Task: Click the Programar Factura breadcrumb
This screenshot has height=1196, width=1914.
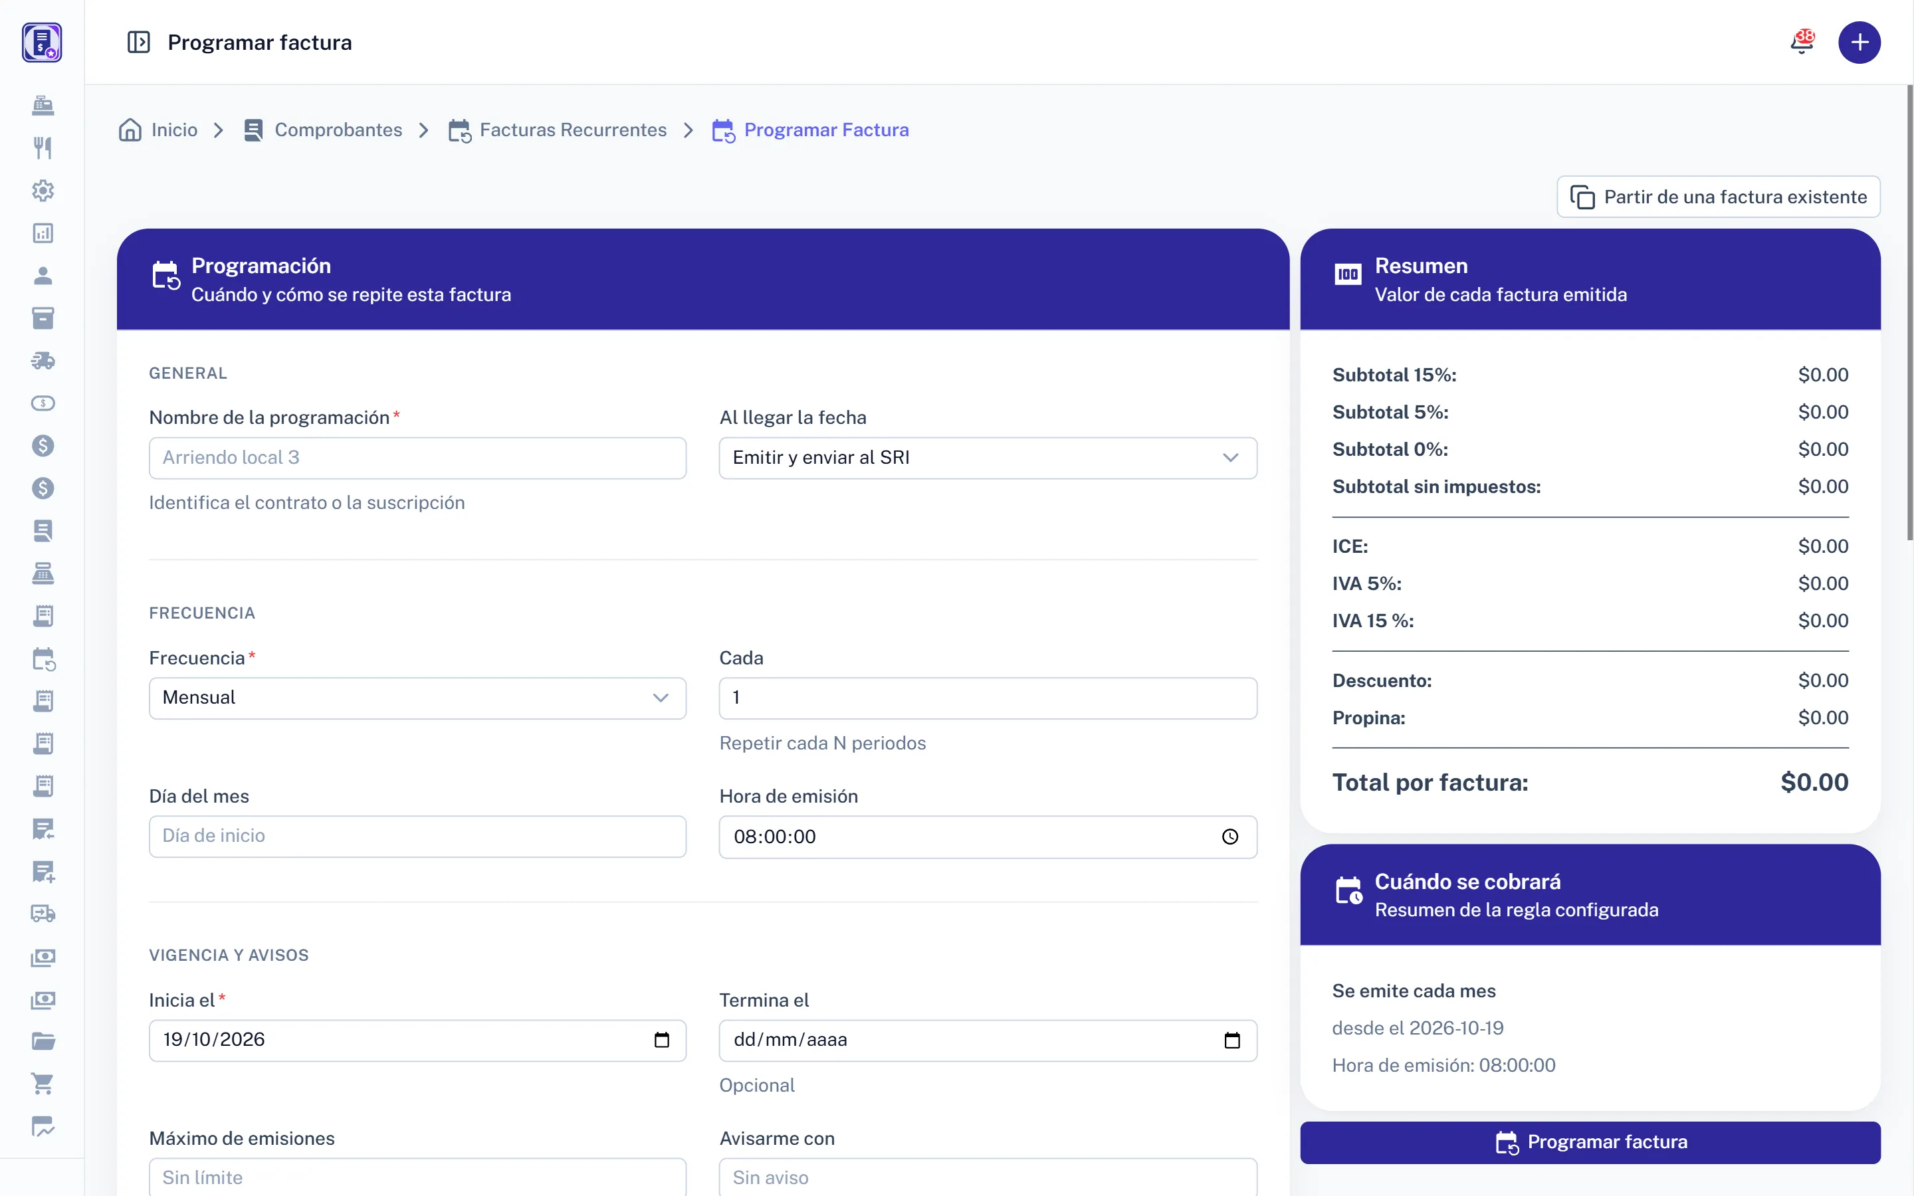Action: [825, 130]
